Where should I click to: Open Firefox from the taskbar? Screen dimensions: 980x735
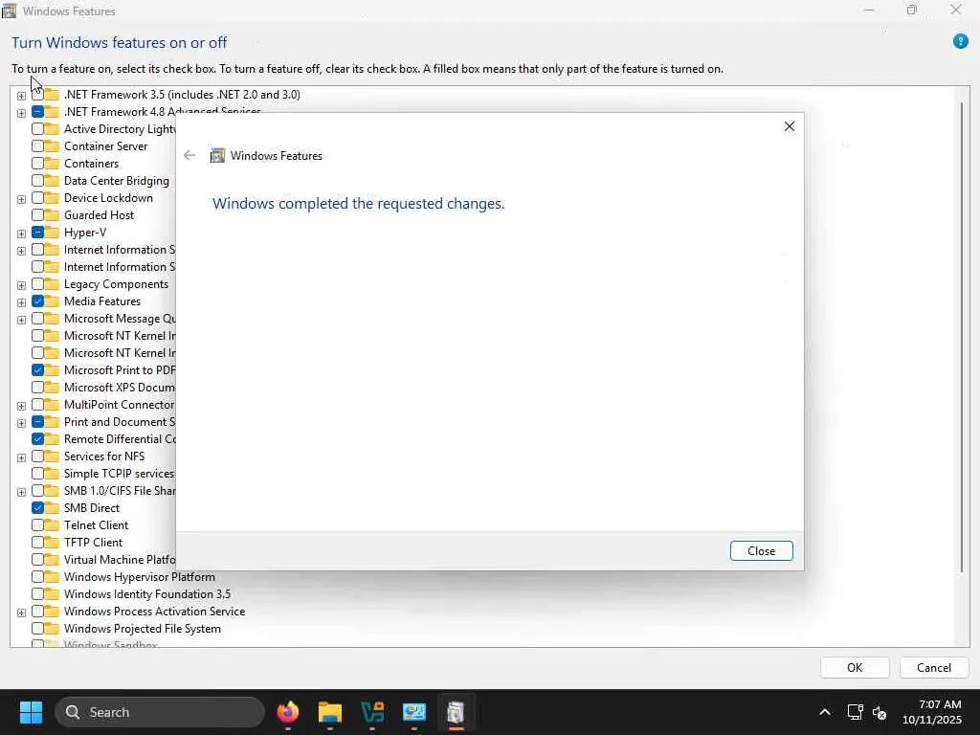pyautogui.click(x=287, y=712)
